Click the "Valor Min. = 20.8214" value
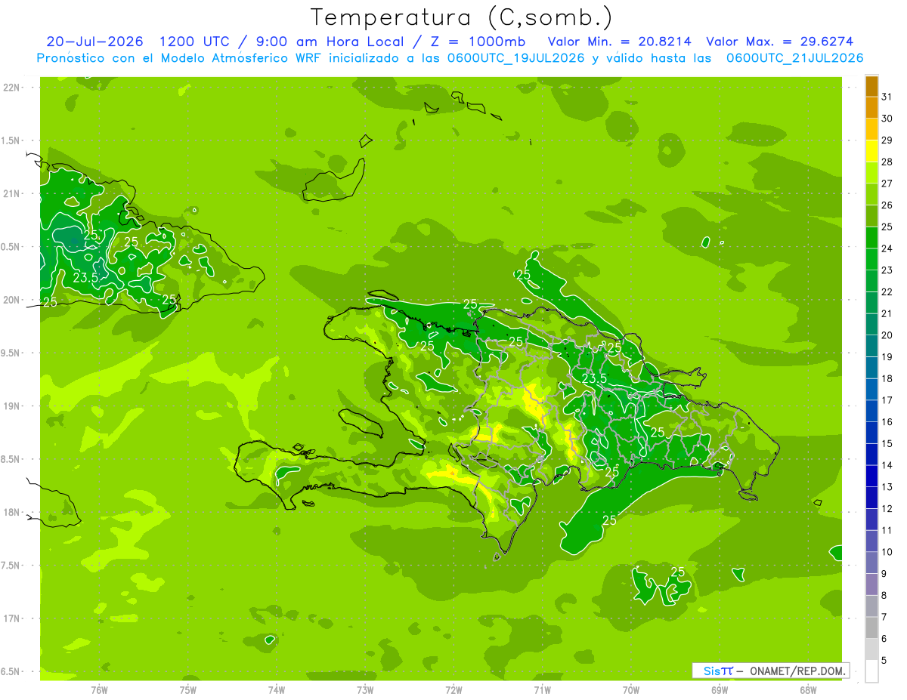Image resolution: width=907 pixels, height=700 pixels. coord(620,42)
